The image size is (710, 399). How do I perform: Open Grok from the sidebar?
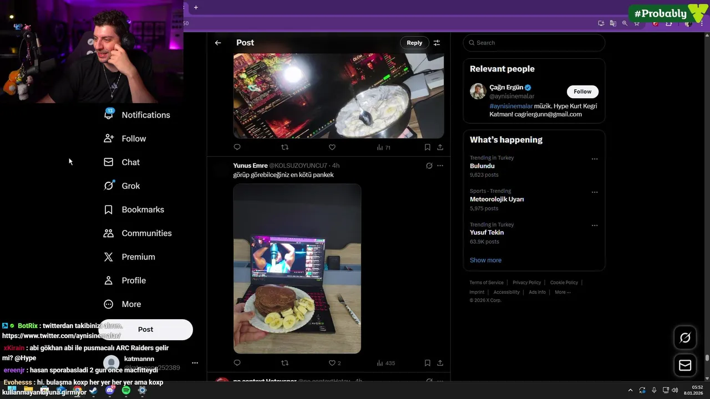[x=122, y=186]
